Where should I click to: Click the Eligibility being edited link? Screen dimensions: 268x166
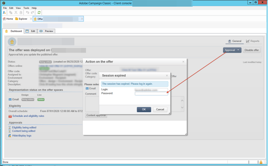(24, 127)
